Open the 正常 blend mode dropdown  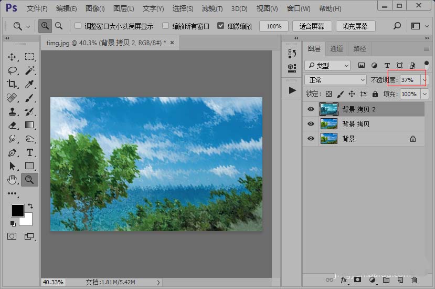(335, 80)
